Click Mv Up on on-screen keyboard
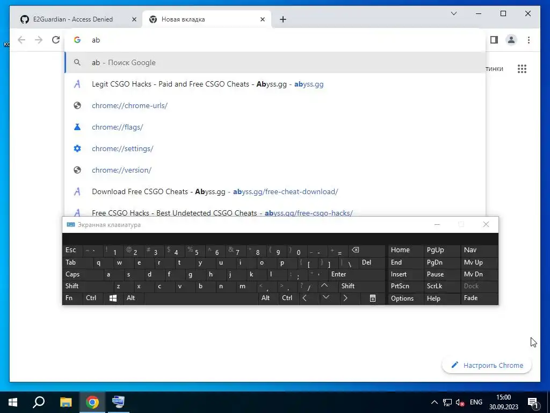The height and width of the screenshot is (413, 550). [x=479, y=262]
